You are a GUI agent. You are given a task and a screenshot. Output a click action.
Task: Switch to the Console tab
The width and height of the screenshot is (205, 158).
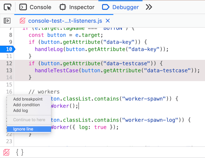[35, 7]
